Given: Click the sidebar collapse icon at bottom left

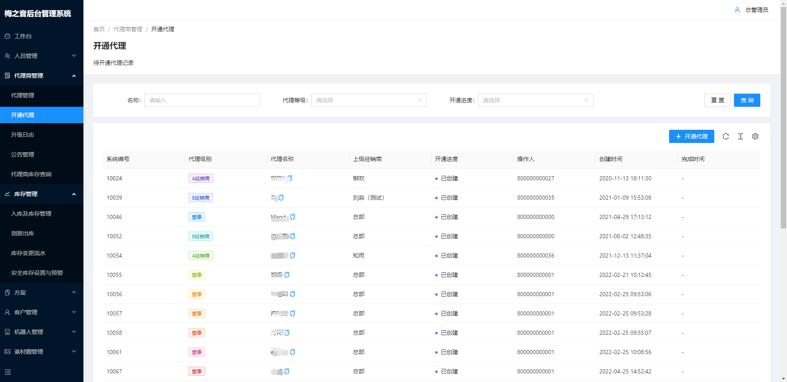Looking at the screenshot, I should [x=8, y=372].
